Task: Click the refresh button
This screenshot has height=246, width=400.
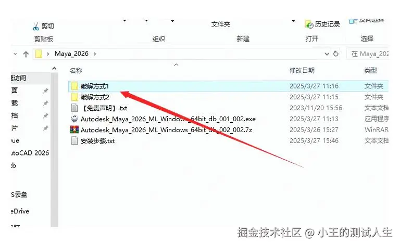Action: 336,54
